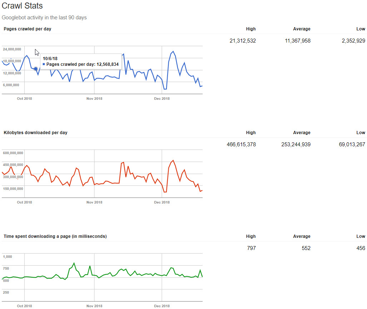Viewport: 367px width, 309px height.
Task: Click tooltip text 'Pages crawled per day: 12,568,834'
Action: tap(83, 64)
